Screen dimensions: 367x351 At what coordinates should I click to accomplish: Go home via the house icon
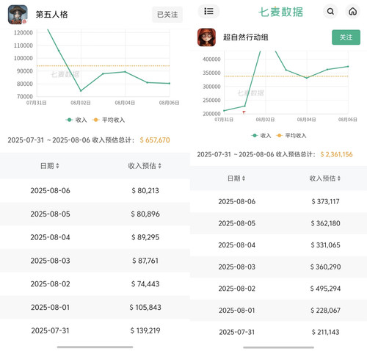coord(352,12)
